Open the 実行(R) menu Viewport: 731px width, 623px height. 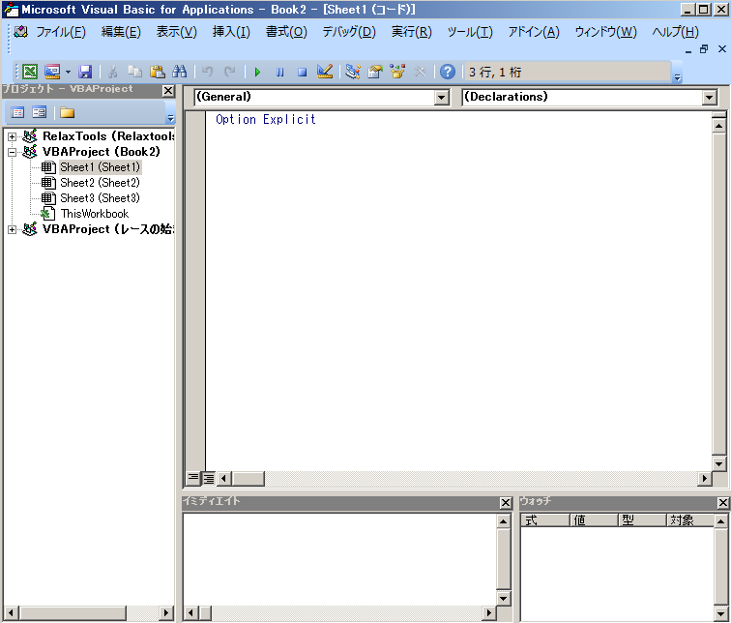click(x=411, y=32)
